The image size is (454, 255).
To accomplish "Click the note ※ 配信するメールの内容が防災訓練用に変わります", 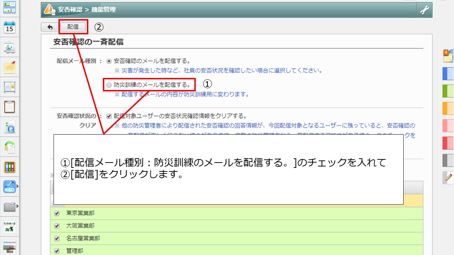I will coord(182,95).
